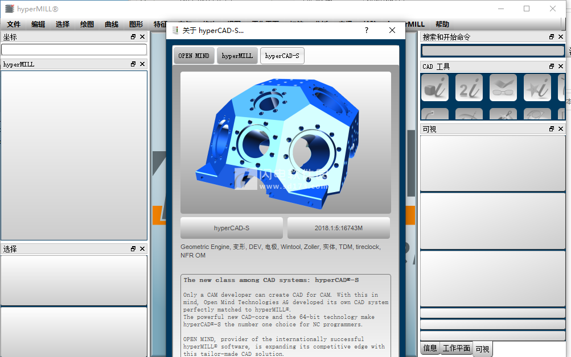
Task: Open the surface check glasses tool
Action: tap(503, 88)
